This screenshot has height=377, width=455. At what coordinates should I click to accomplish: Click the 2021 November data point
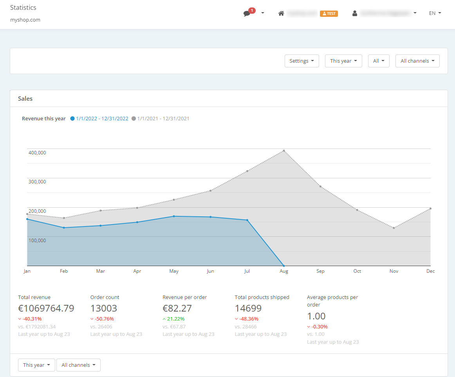(394, 228)
